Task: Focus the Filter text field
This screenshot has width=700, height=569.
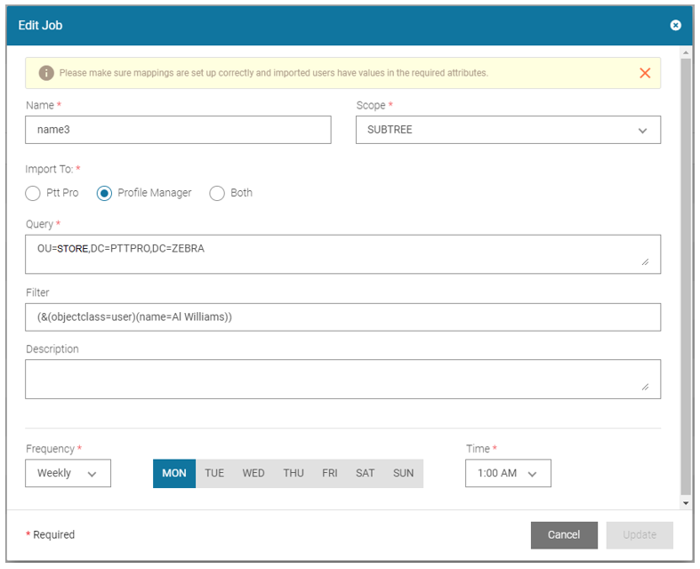Action: pyautogui.click(x=342, y=317)
